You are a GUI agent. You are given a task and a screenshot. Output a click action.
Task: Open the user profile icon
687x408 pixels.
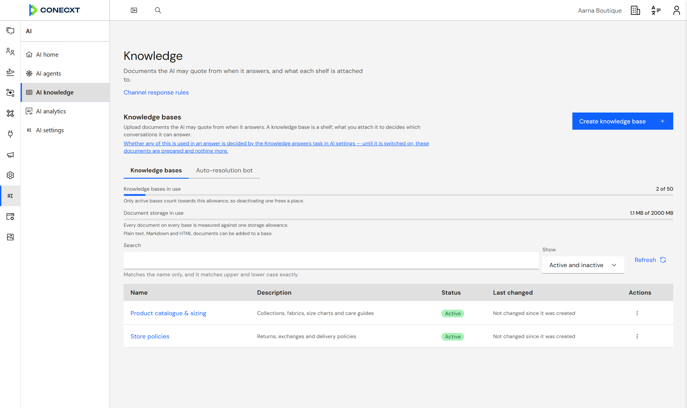pos(677,10)
